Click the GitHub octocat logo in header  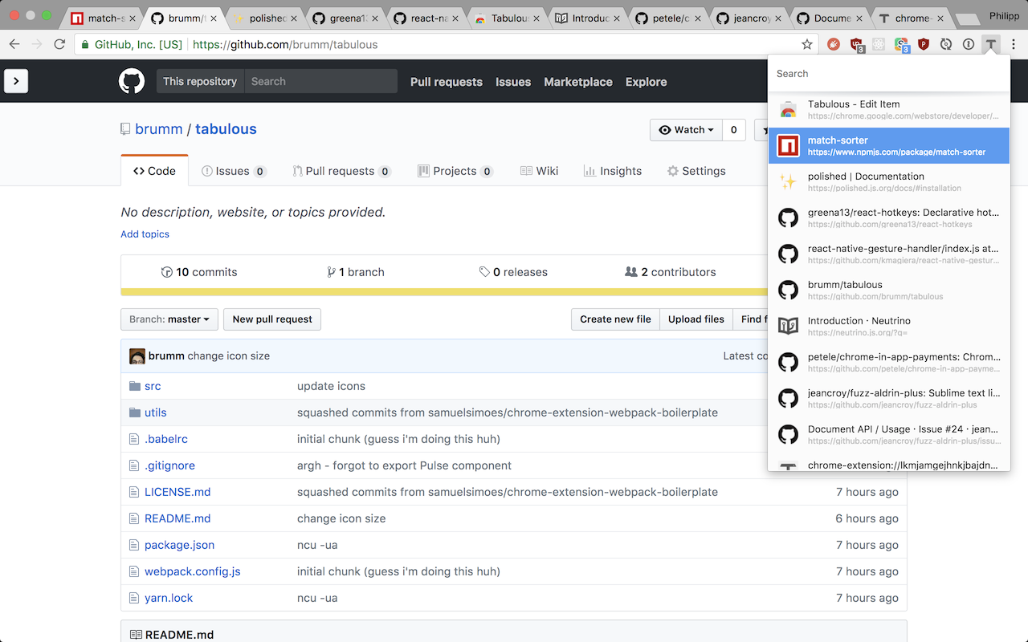tap(132, 81)
